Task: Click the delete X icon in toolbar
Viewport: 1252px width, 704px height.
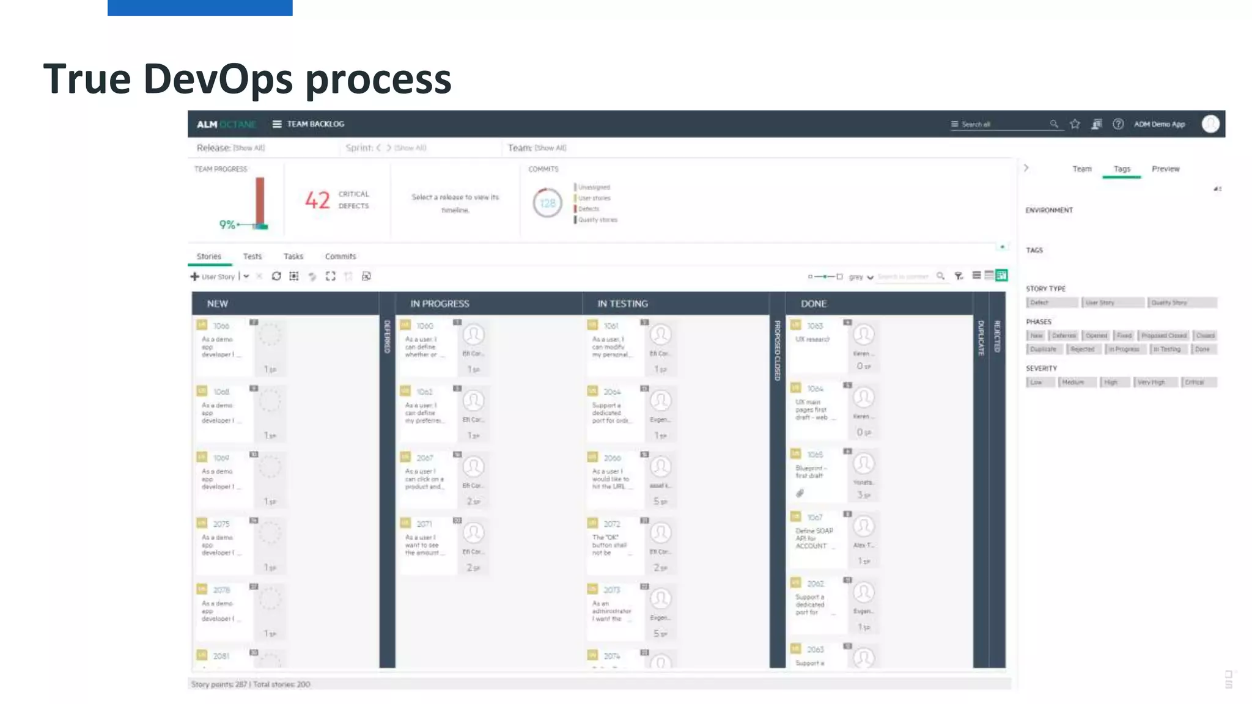Action: (259, 276)
